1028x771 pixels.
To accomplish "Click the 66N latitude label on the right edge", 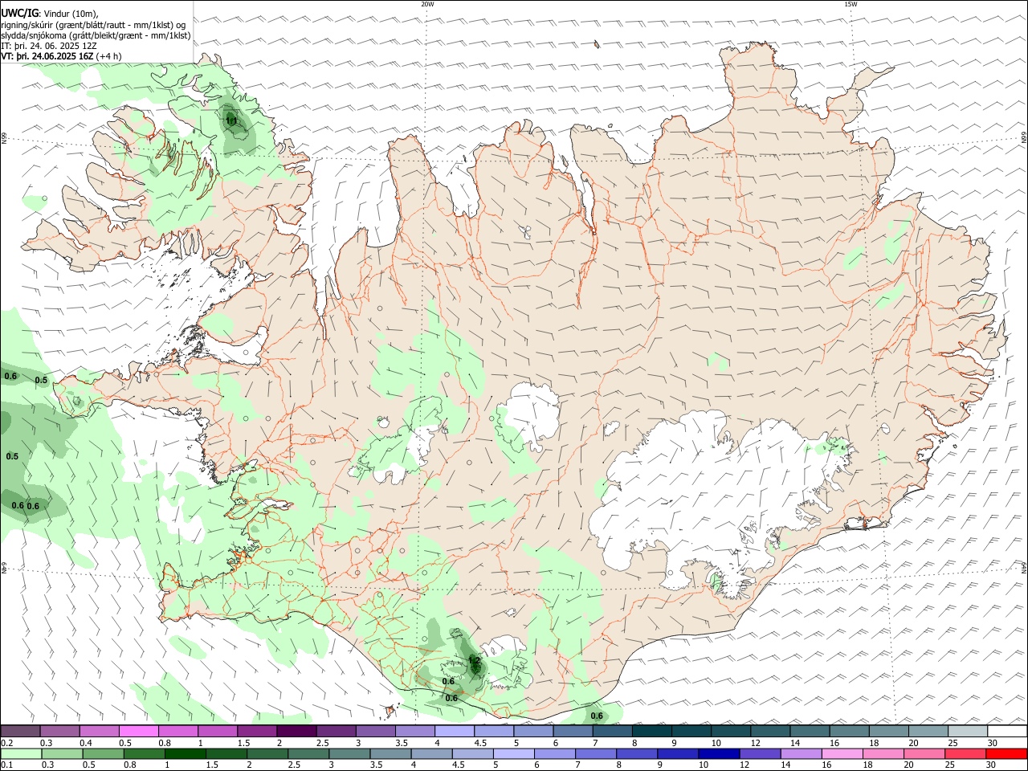I will click(x=1024, y=137).
